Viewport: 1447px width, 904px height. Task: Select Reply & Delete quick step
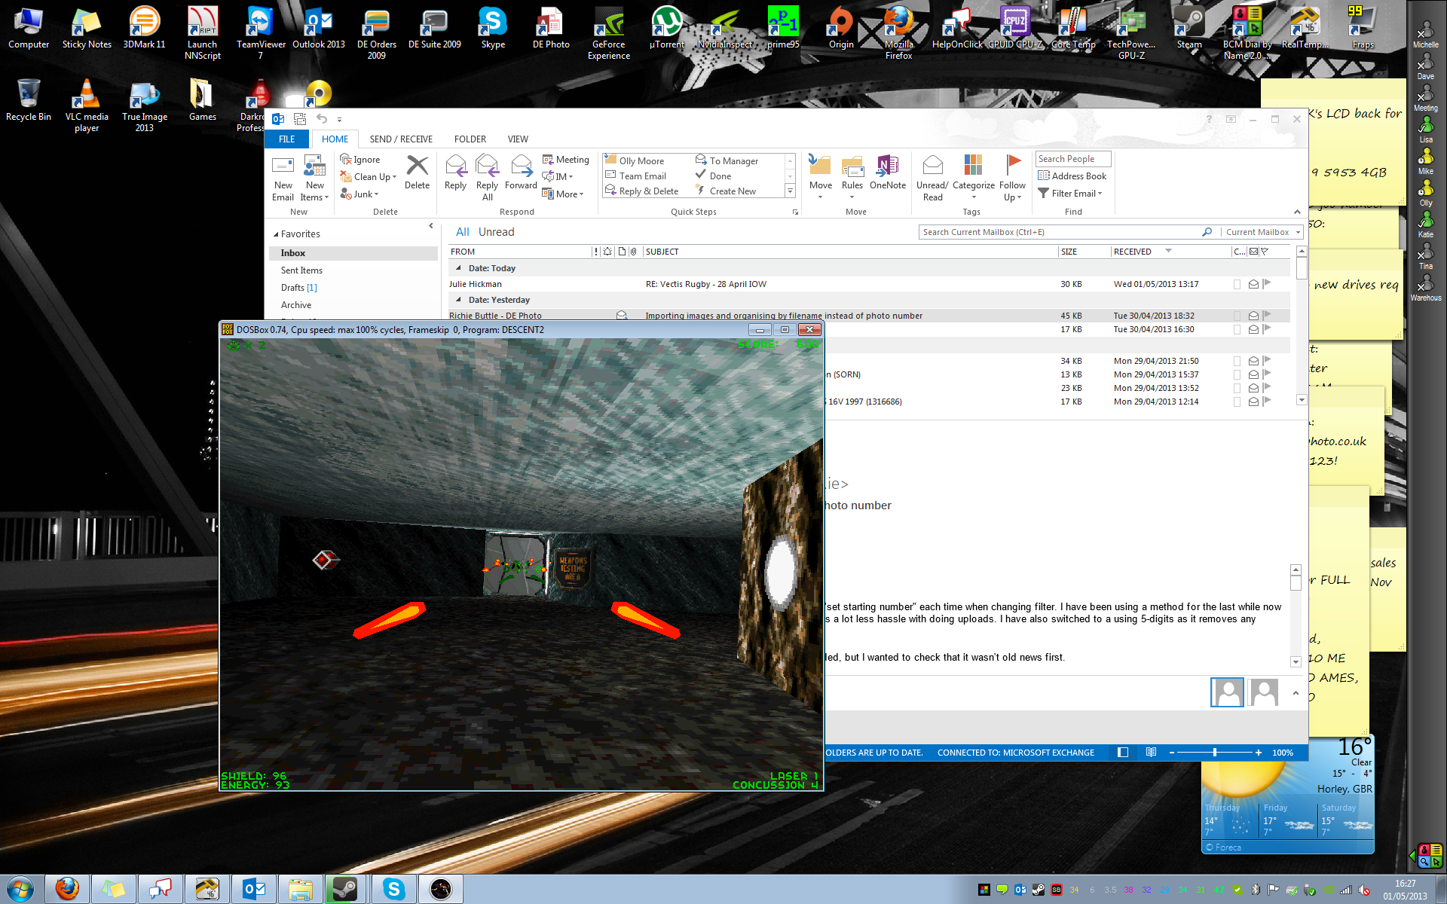coord(642,191)
